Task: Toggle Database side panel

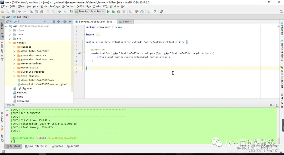Action: point(282,28)
